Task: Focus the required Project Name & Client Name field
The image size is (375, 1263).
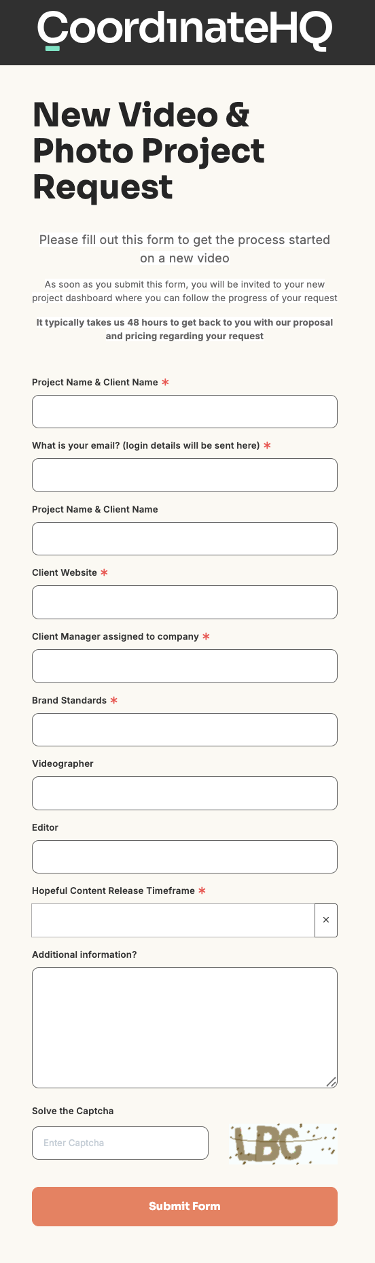Action: 185,411
